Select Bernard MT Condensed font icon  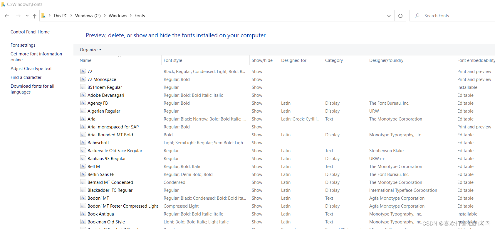tap(83, 182)
